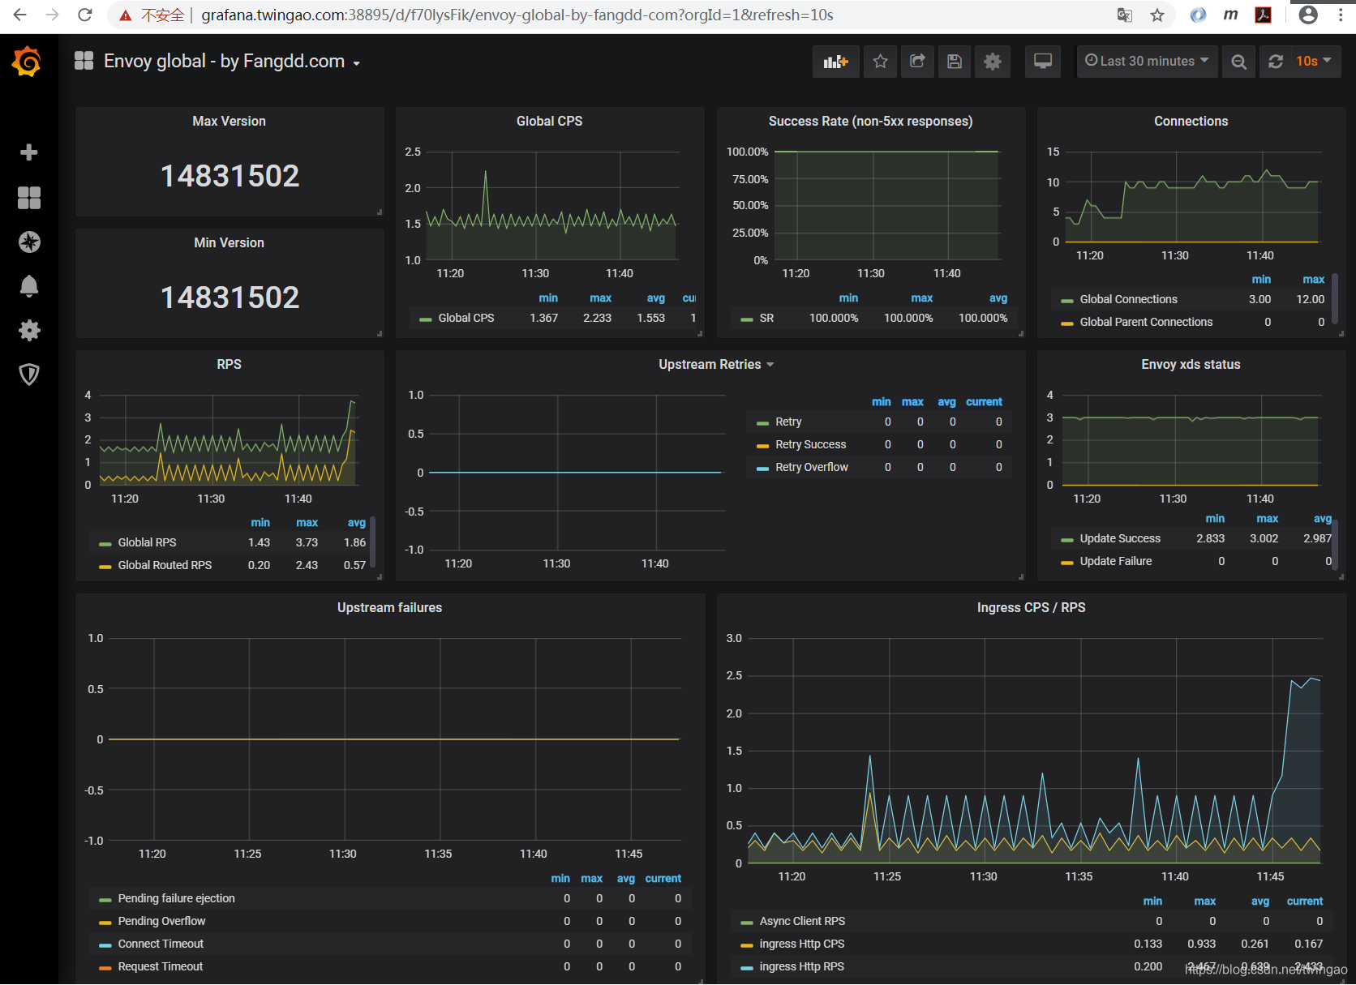The height and width of the screenshot is (985, 1356).
Task: Click Retry Success yellow color swatch
Action: (x=762, y=445)
